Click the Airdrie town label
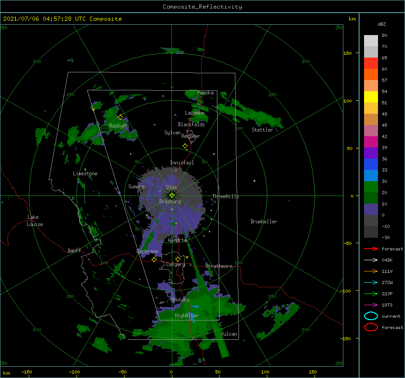The width and height of the screenshot is (405, 378). pos(177,240)
